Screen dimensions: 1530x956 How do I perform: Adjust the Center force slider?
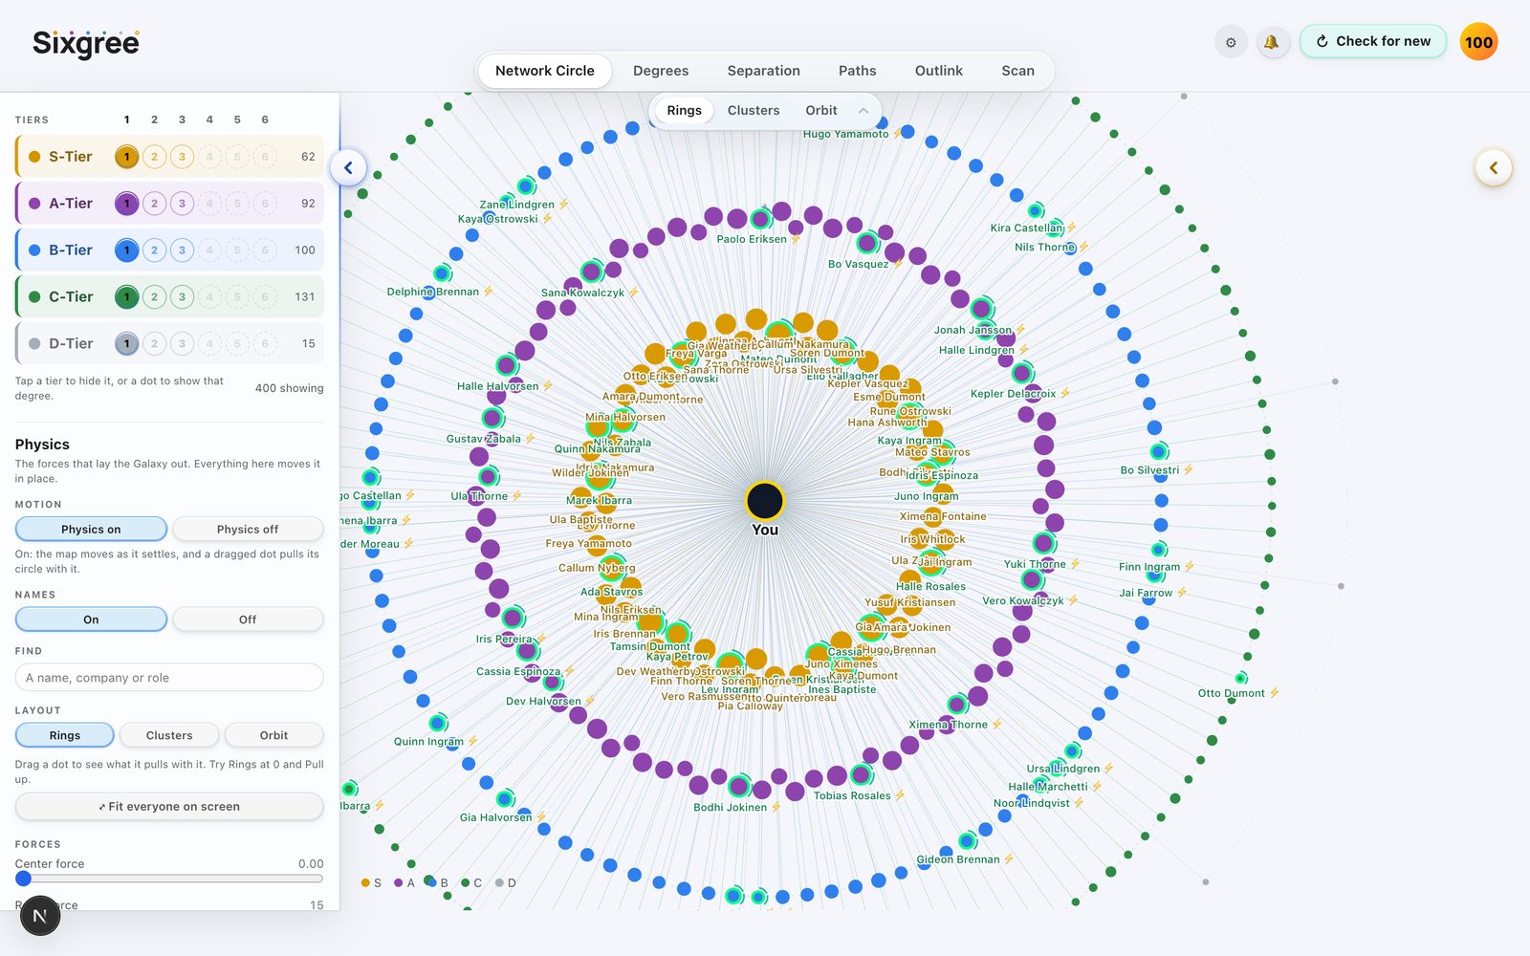169,879
